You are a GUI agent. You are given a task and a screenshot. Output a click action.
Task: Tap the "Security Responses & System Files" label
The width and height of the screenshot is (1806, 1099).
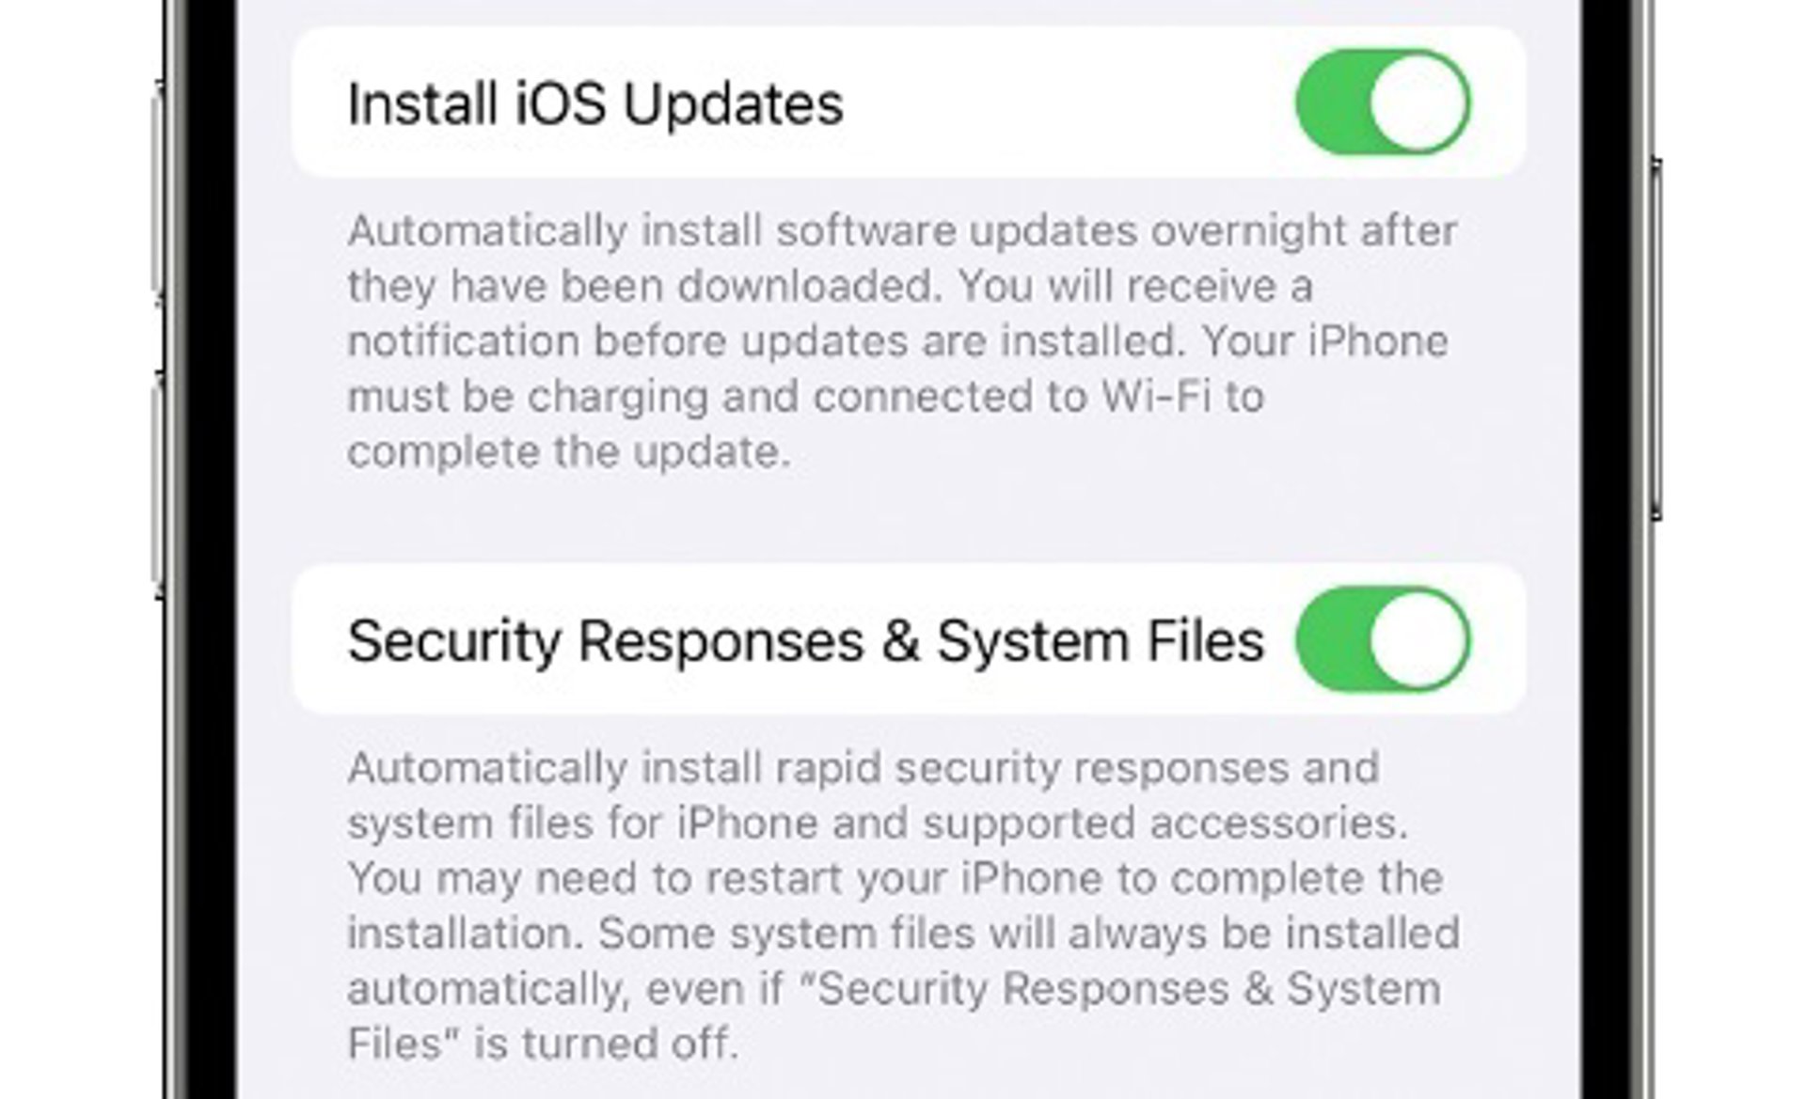(806, 642)
